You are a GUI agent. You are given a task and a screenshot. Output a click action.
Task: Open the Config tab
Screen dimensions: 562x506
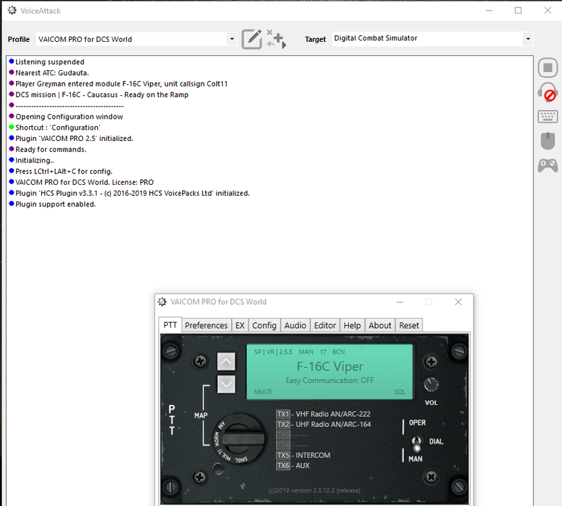tap(264, 325)
